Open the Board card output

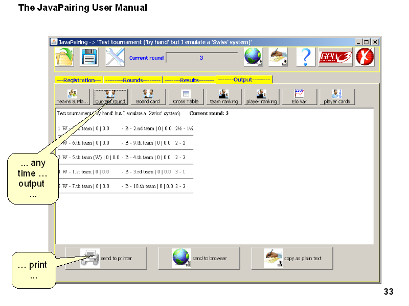[148, 97]
